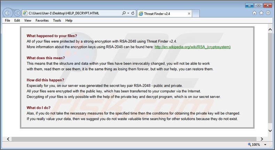Click the vertical scrollbar thumb
The height and width of the screenshot is (150, 275).
click(270, 78)
